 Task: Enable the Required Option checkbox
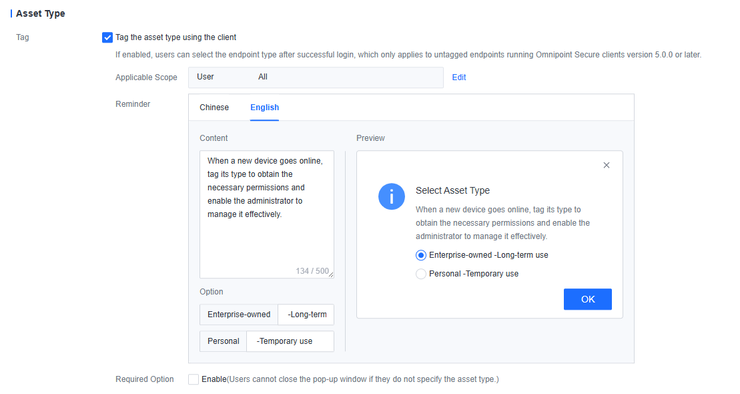pos(194,379)
